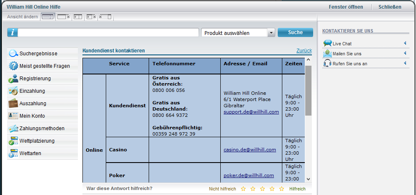The image size is (416, 195).
Task: Click Fenster öffnen in header
Action: tap(346, 7)
